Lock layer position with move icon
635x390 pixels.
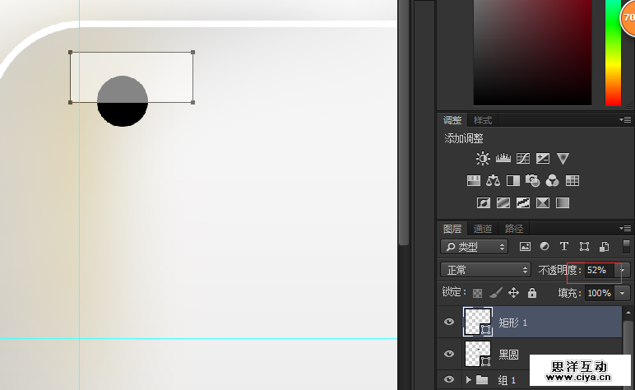point(513,293)
